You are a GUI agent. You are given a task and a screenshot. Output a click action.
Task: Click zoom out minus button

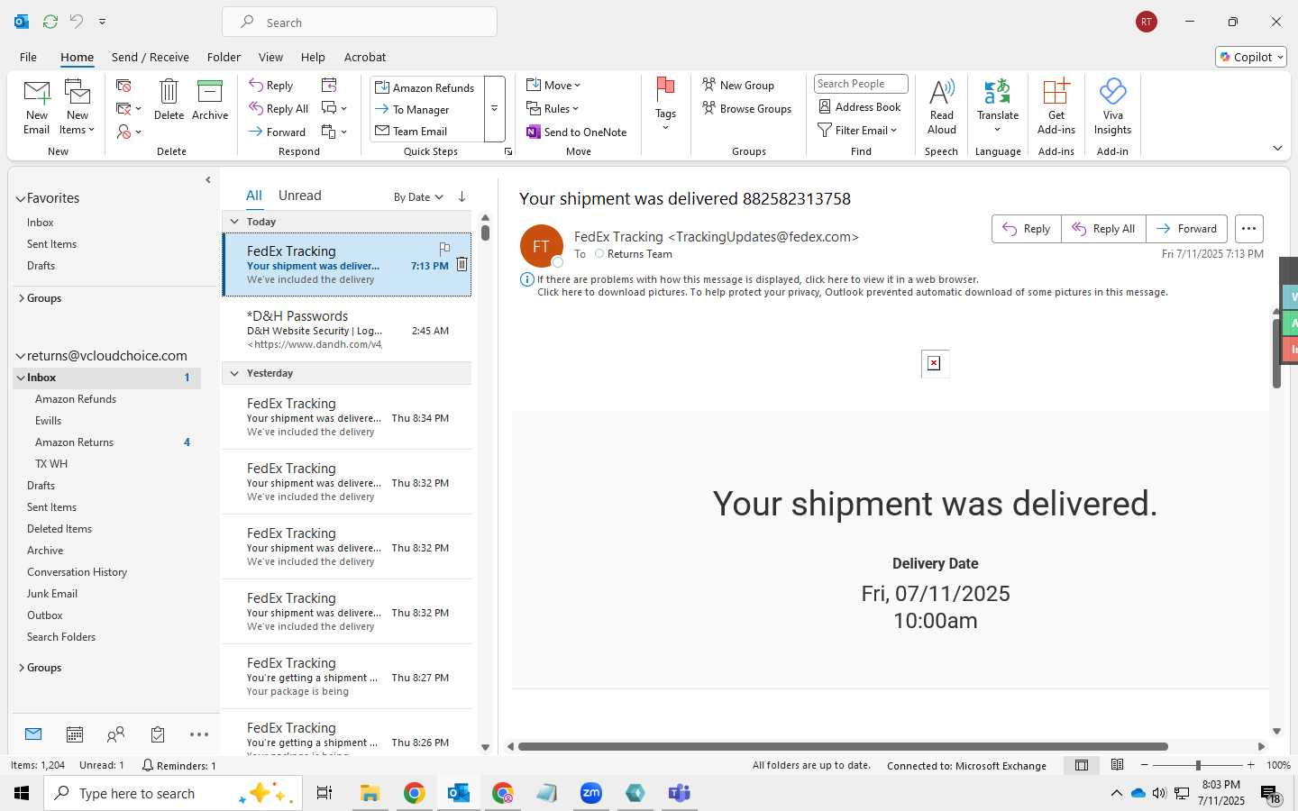1145,765
